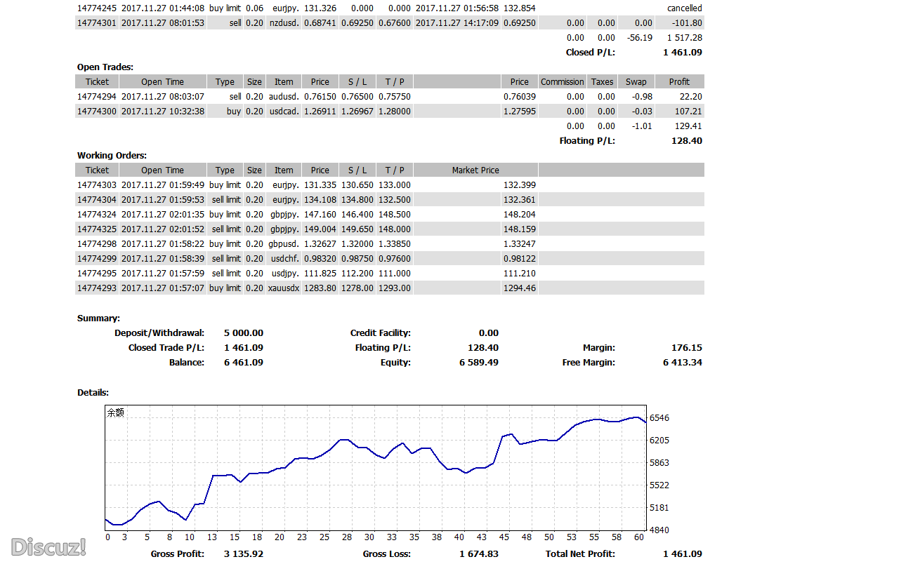920x564 pixels.
Task: Click the 'Details:' heading
Action: [93, 393]
